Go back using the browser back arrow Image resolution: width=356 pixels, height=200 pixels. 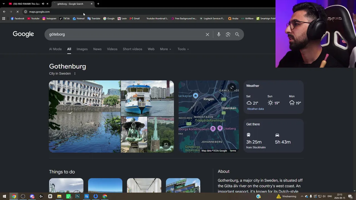(4, 12)
